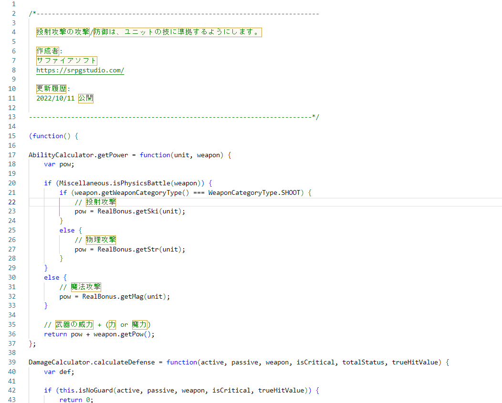This screenshot has width=502, height=403.
Task: Click '(function() {' on line 15
Action: tap(53, 136)
